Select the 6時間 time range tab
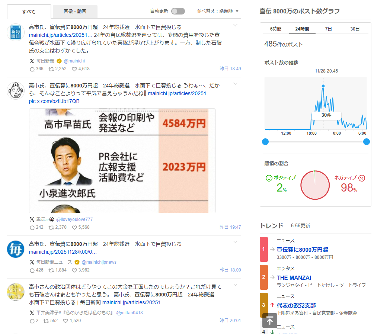374x334 pixels. [276, 29]
